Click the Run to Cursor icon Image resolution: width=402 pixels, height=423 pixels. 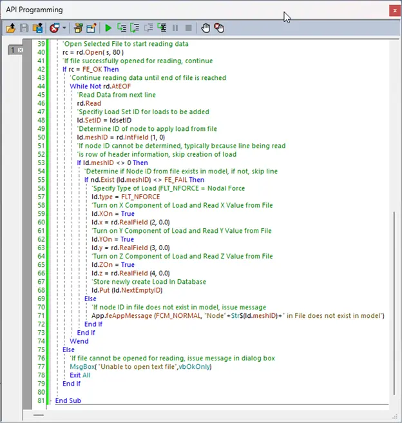162,28
